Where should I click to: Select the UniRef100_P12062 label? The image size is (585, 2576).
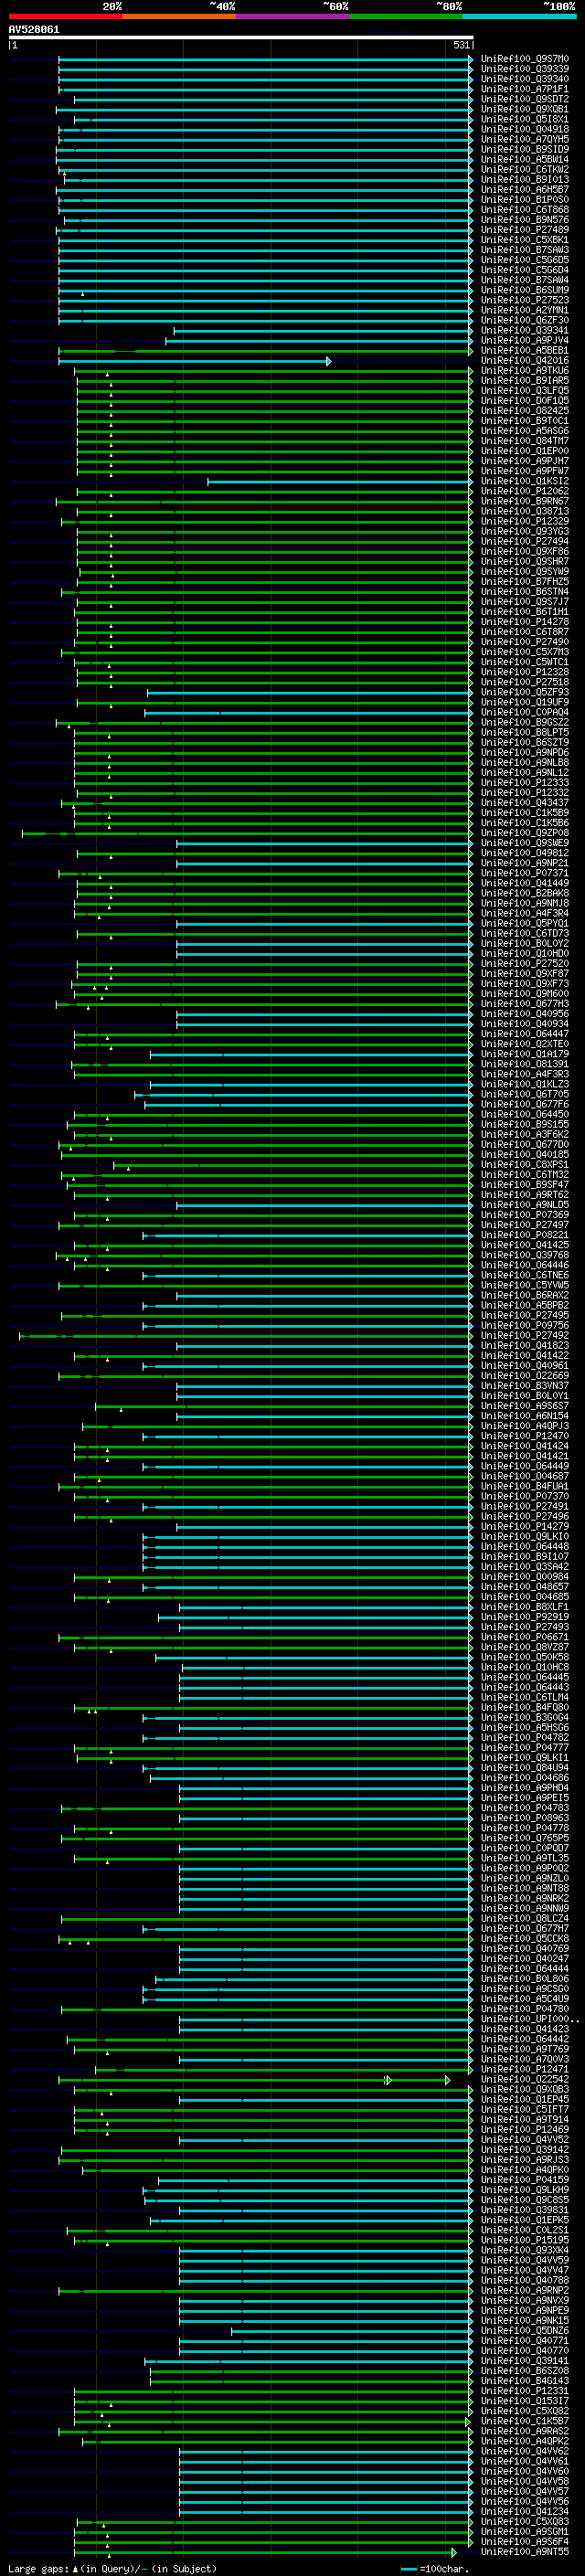pos(525,491)
